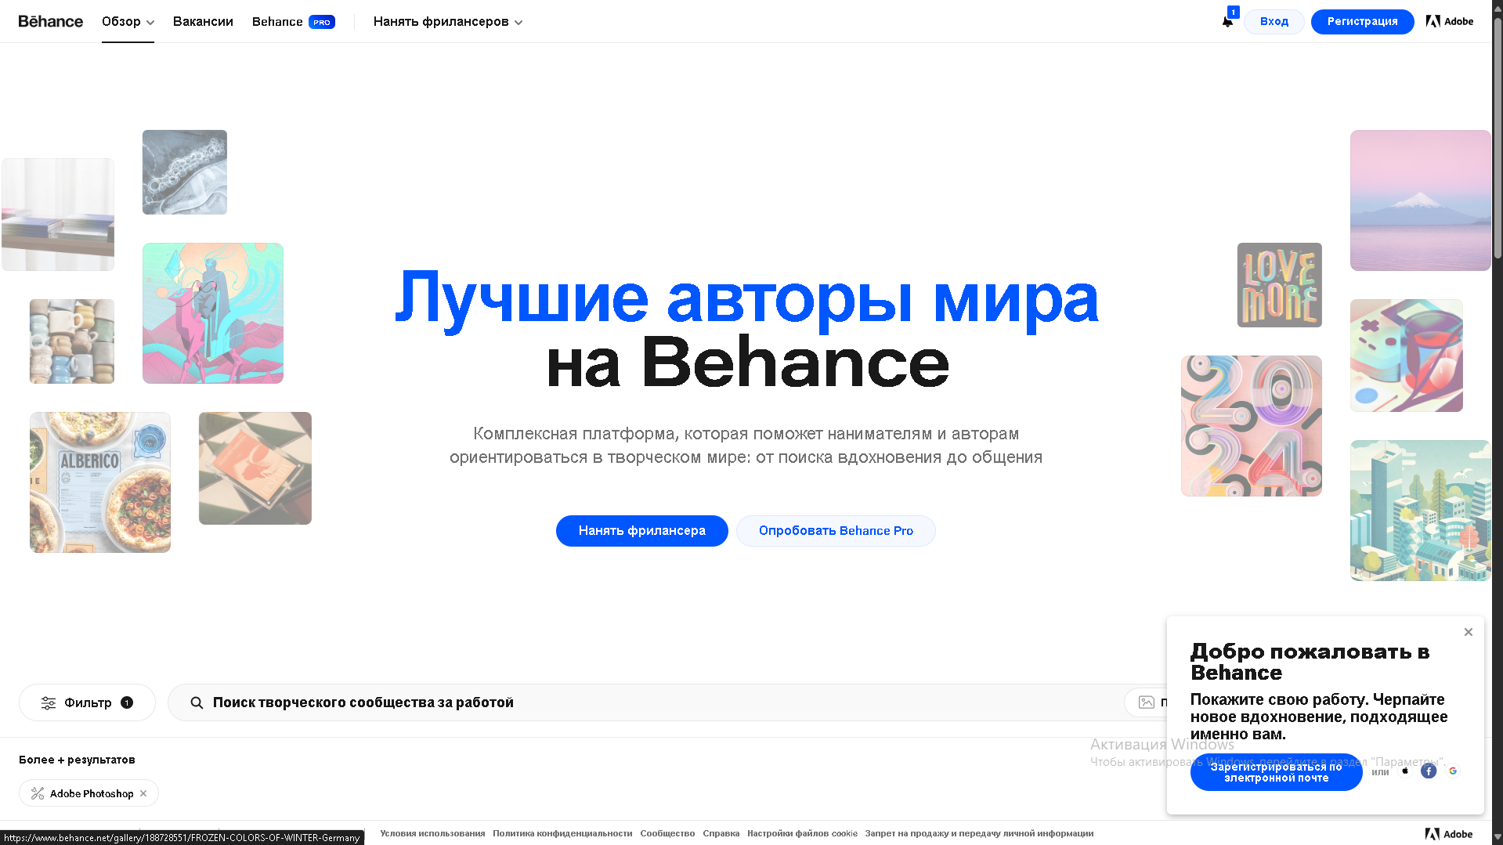Screen dimensions: 1503x845
Task: Click Опробовать Behance Pro link
Action: (x=835, y=530)
